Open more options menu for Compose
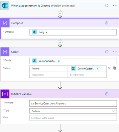 [x=115, y=23]
